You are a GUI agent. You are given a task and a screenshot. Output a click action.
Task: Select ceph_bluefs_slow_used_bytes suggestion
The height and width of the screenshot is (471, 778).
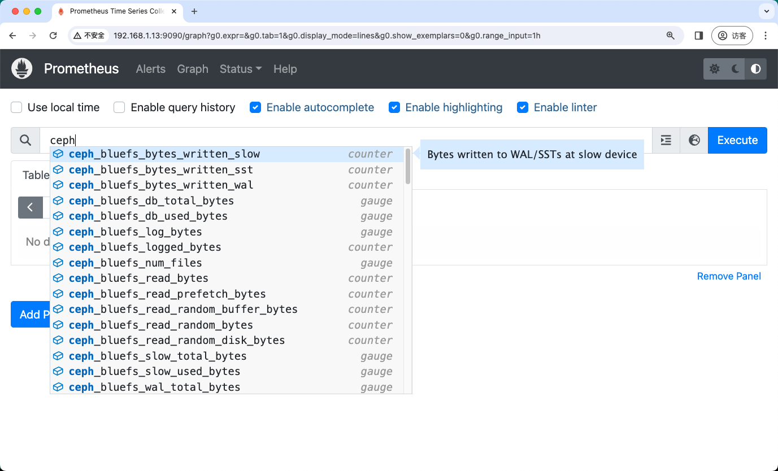[x=227, y=372]
